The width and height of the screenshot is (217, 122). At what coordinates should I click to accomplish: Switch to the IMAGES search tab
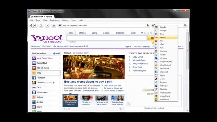click(x=82, y=33)
